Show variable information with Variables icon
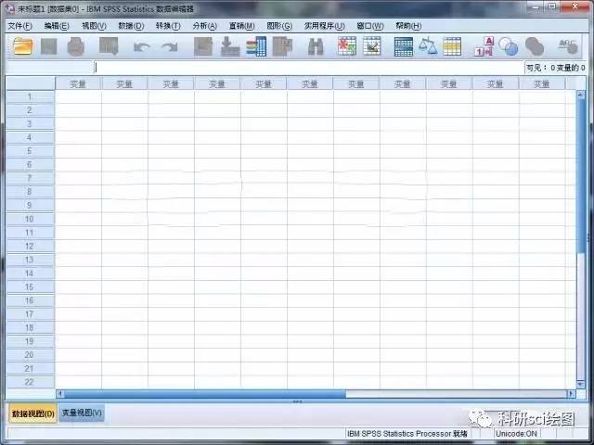 [256, 46]
